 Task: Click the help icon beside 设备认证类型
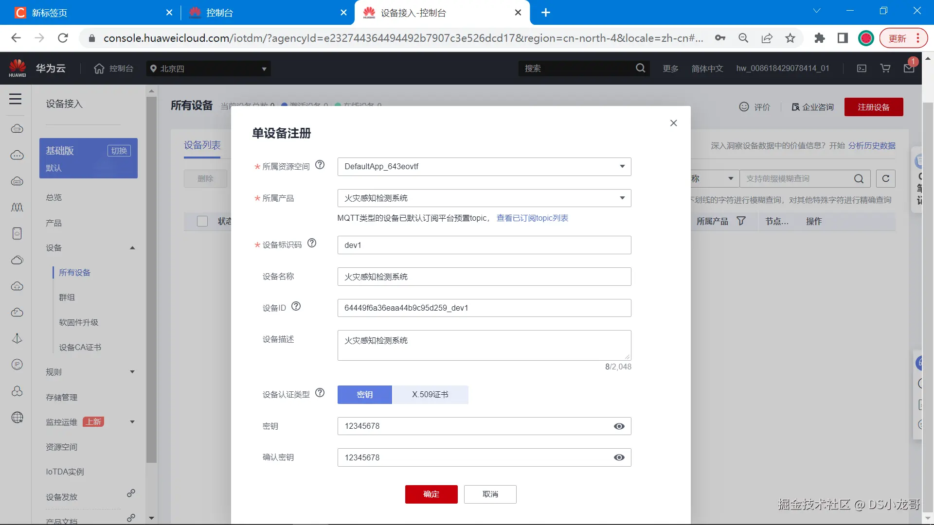(x=320, y=393)
